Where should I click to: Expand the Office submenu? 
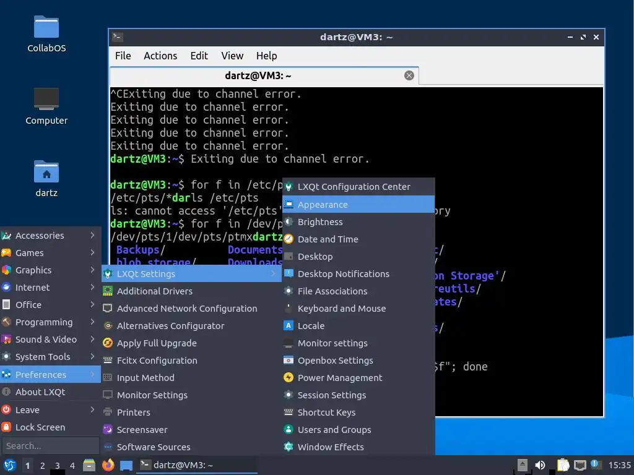[50, 305]
